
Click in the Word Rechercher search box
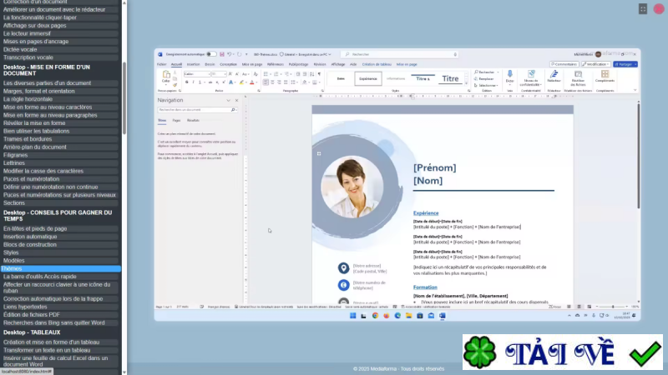click(x=400, y=54)
